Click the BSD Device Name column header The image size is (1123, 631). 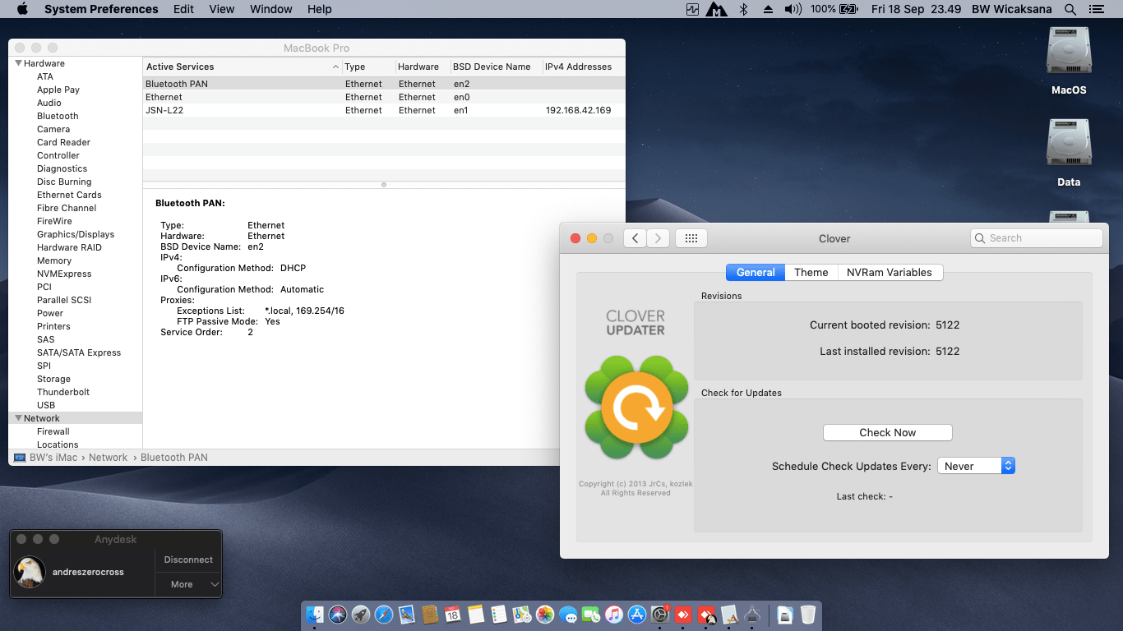pos(492,67)
